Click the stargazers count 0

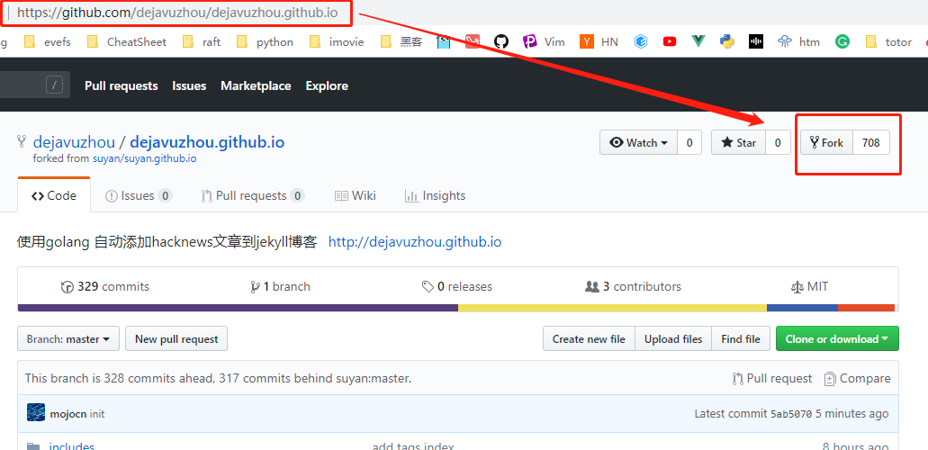[x=778, y=143]
